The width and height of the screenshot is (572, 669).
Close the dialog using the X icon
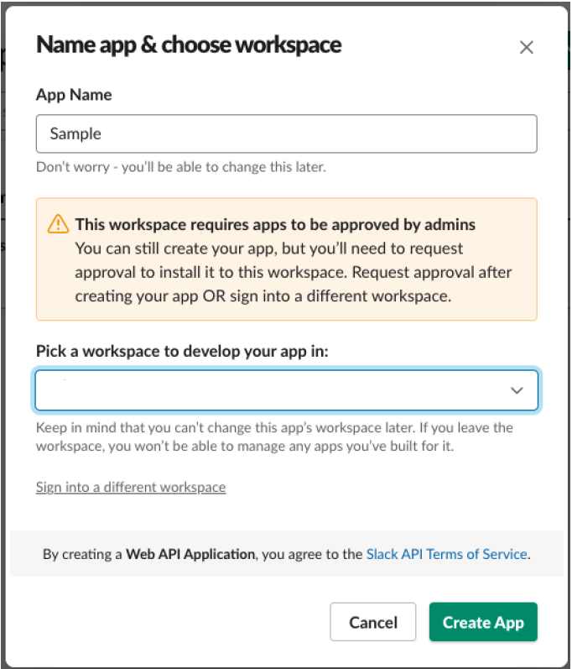coord(526,48)
